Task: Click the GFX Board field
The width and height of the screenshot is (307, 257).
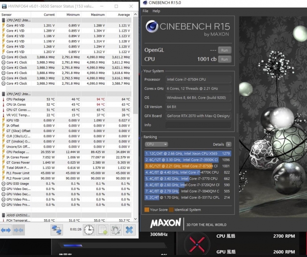Action: click(198, 116)
